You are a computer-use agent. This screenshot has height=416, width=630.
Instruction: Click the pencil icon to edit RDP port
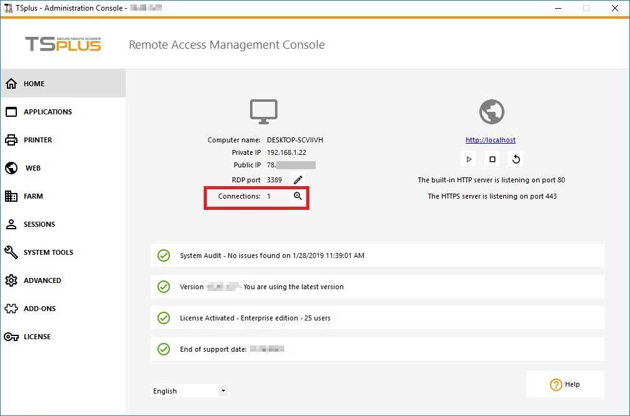298,180
